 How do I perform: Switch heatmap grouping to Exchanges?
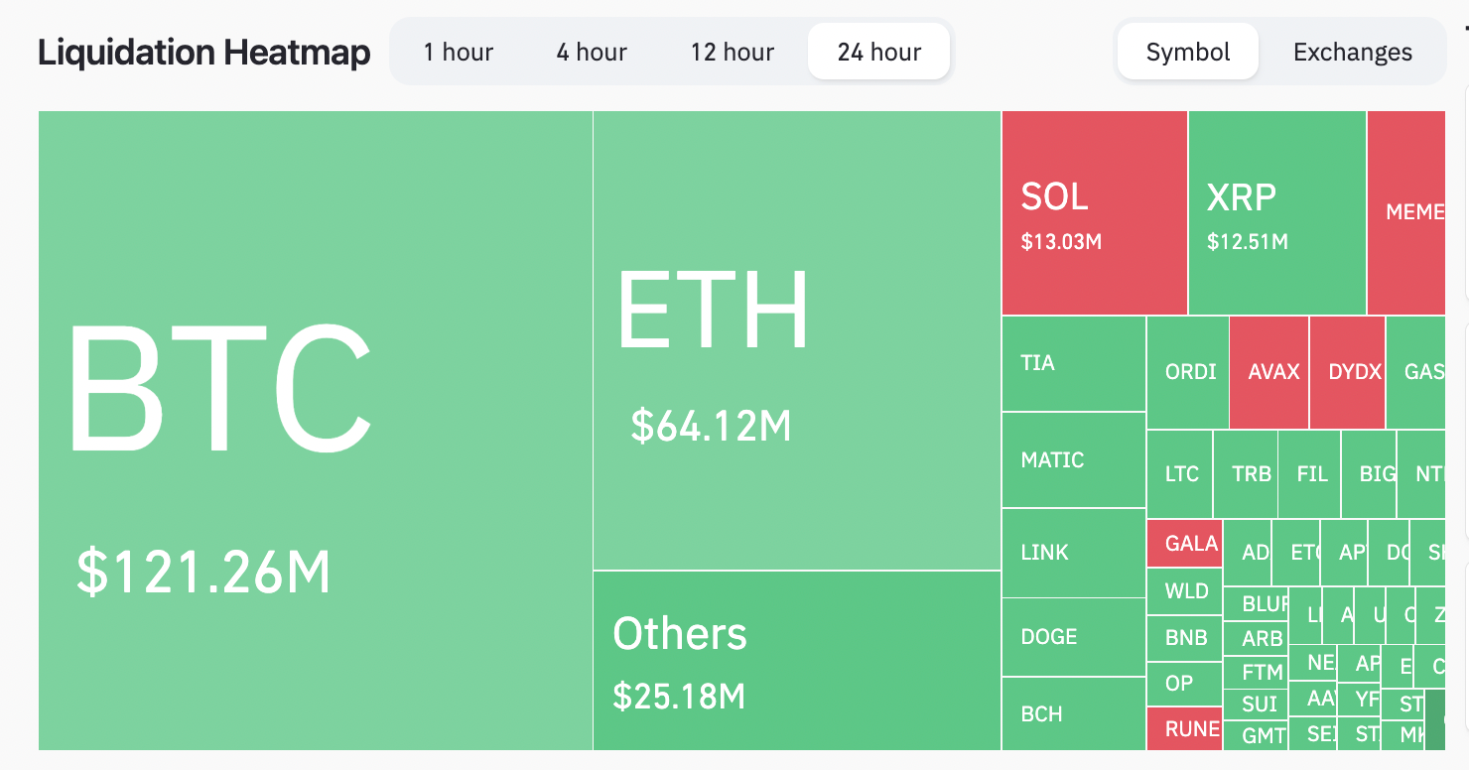click(x=1353, y=52)
